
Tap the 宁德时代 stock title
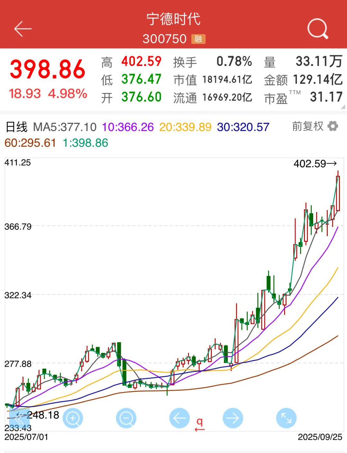tap(173, 19)
